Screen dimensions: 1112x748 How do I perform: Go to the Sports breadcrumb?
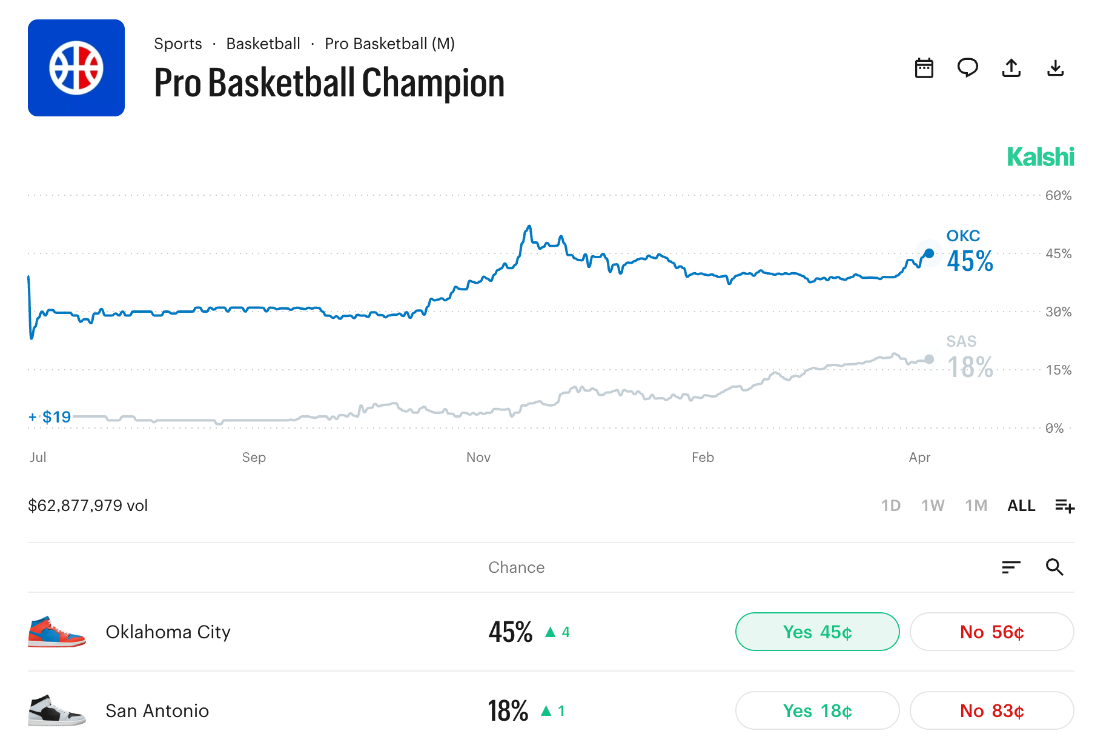pos(177,44)
